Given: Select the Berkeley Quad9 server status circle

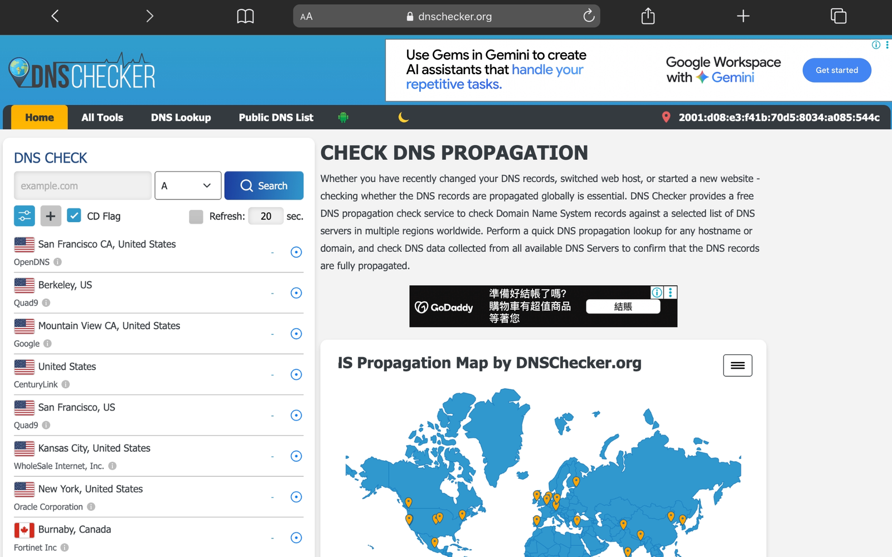Looking at the screenshot, I should [297, 293].
